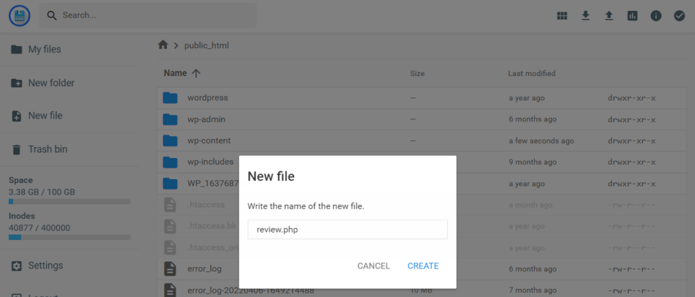Toggle sort direction arrow next to Name
Viewport: 695px width, 297px height.
tap(196, 73)
